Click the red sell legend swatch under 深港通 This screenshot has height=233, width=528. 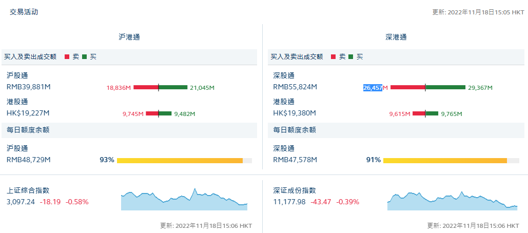point(333,57)
